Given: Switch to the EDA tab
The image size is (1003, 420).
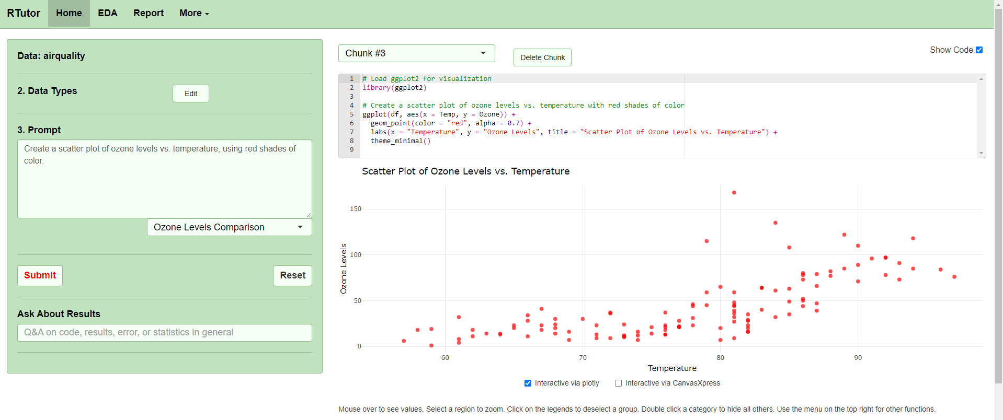Looking at the screenshot, I should pyautogui.click(x=107, y=13).
